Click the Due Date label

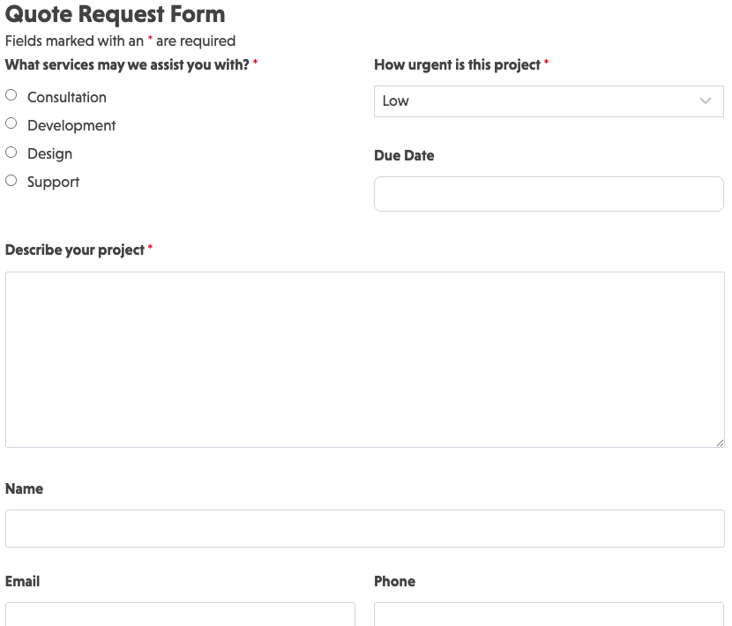click(404, 155)
